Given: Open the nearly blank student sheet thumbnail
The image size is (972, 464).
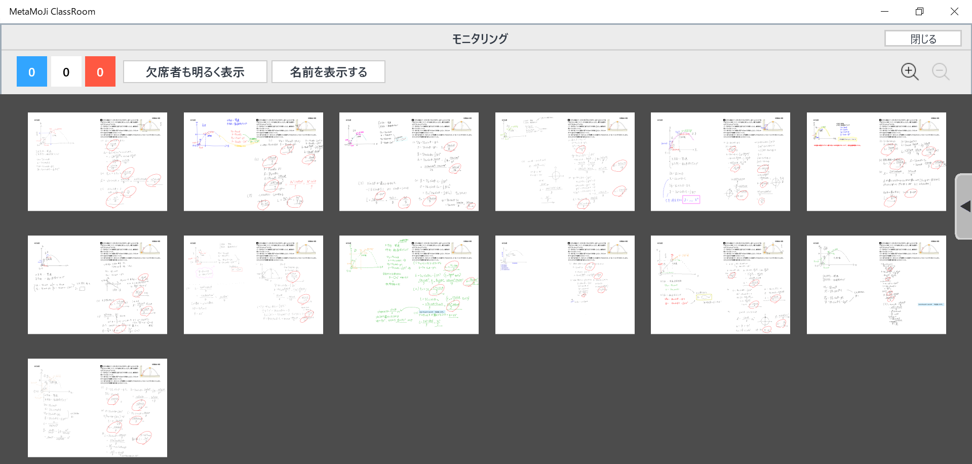Looking at the screenshot, I should 565,285.
